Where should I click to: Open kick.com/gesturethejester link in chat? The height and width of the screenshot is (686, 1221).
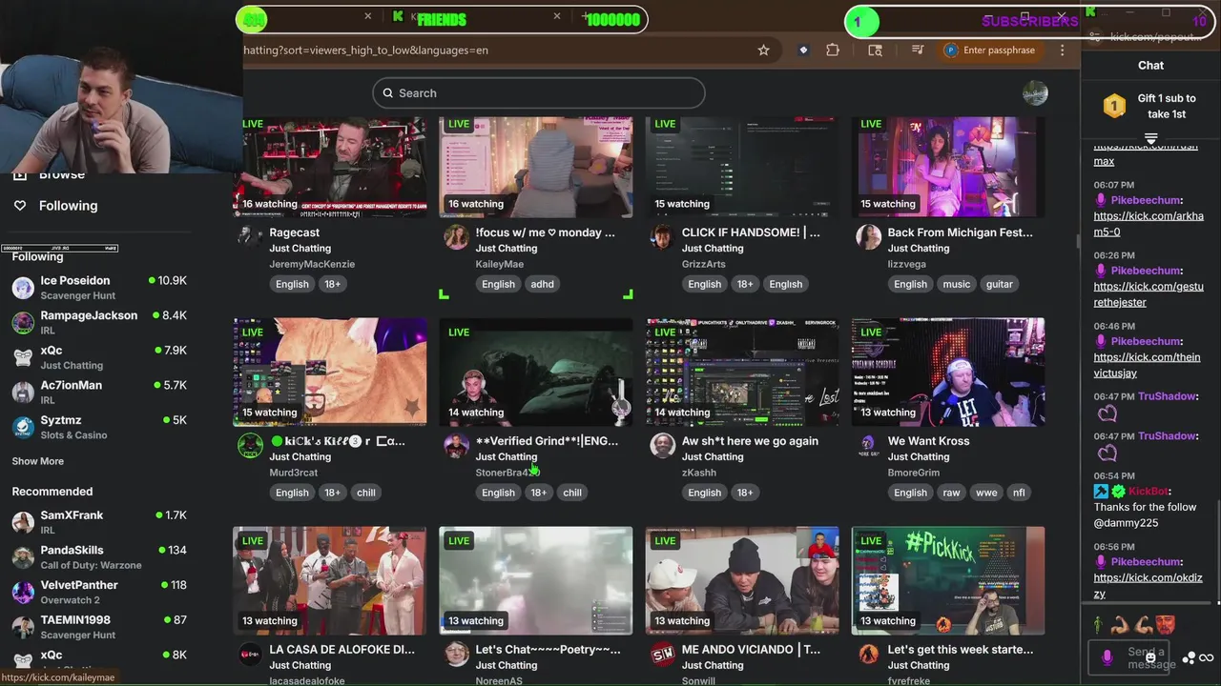coord(1149,294)
